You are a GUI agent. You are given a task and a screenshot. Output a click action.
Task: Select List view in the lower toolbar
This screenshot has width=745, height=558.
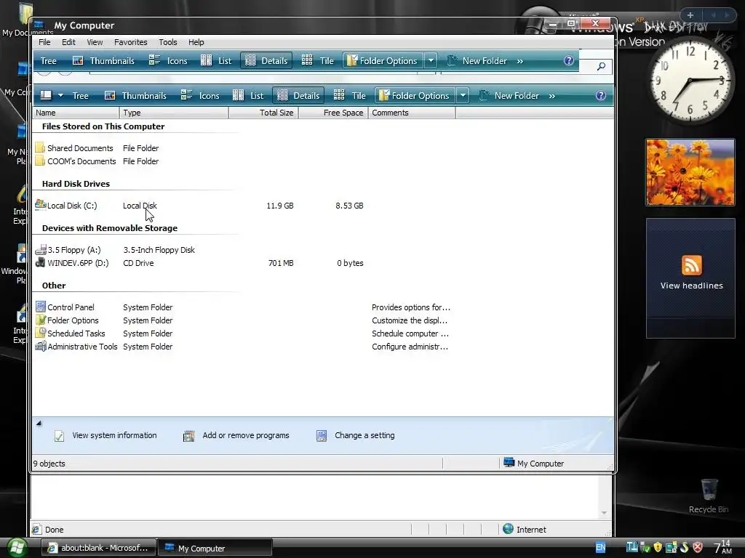(248, 95)
